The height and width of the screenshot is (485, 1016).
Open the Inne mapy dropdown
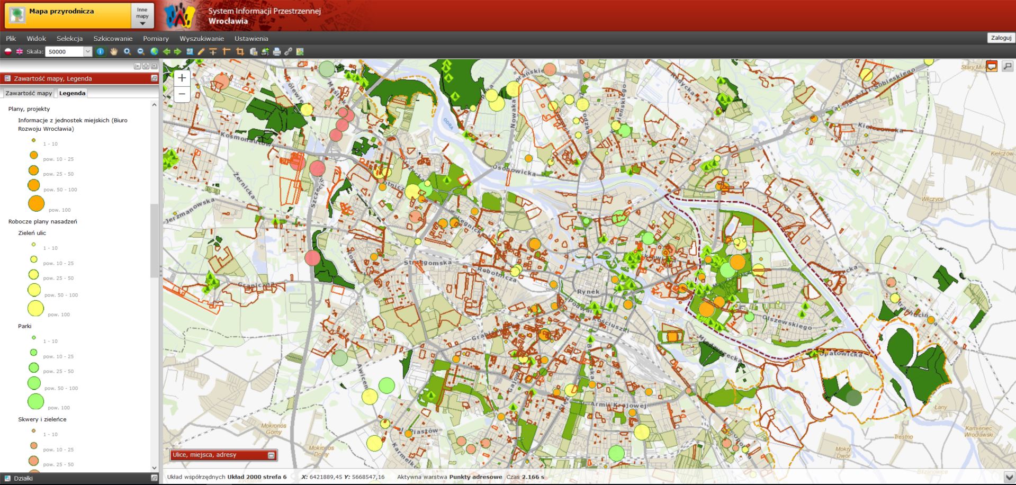click(142, 15)
